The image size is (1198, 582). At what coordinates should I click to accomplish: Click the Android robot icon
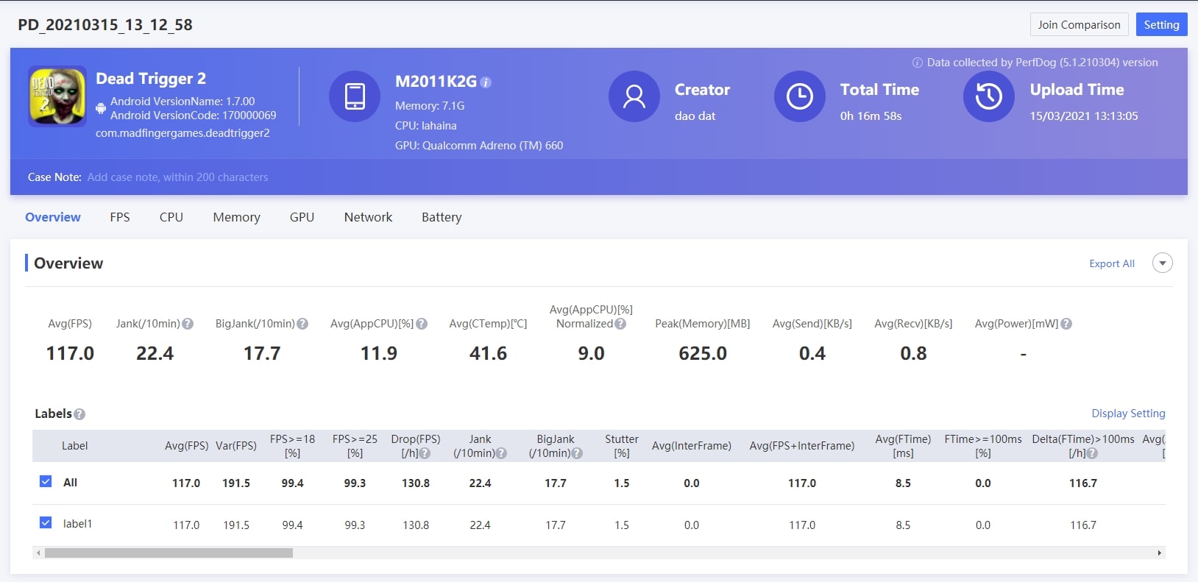[x=101, y=108]
